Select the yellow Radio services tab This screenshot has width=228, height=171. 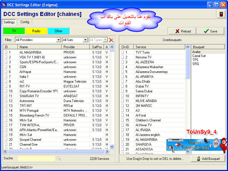(36, 31)
